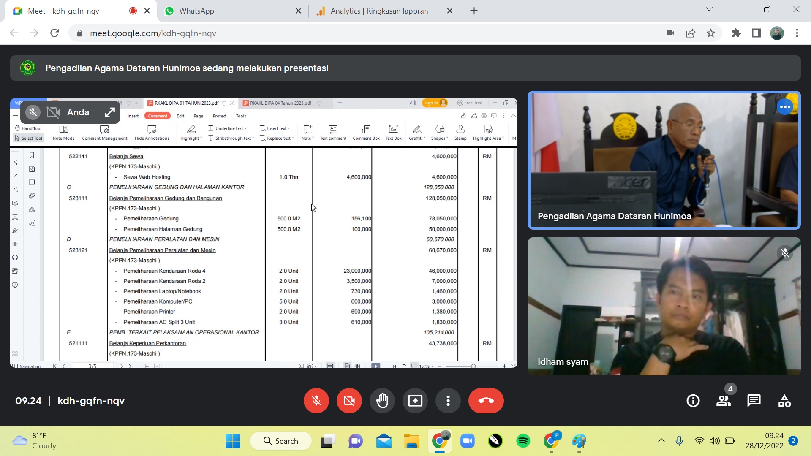811x456 pixels.
Task: Open the attachments panel in the PDF sidebar
Action: [x=32, y=195]
